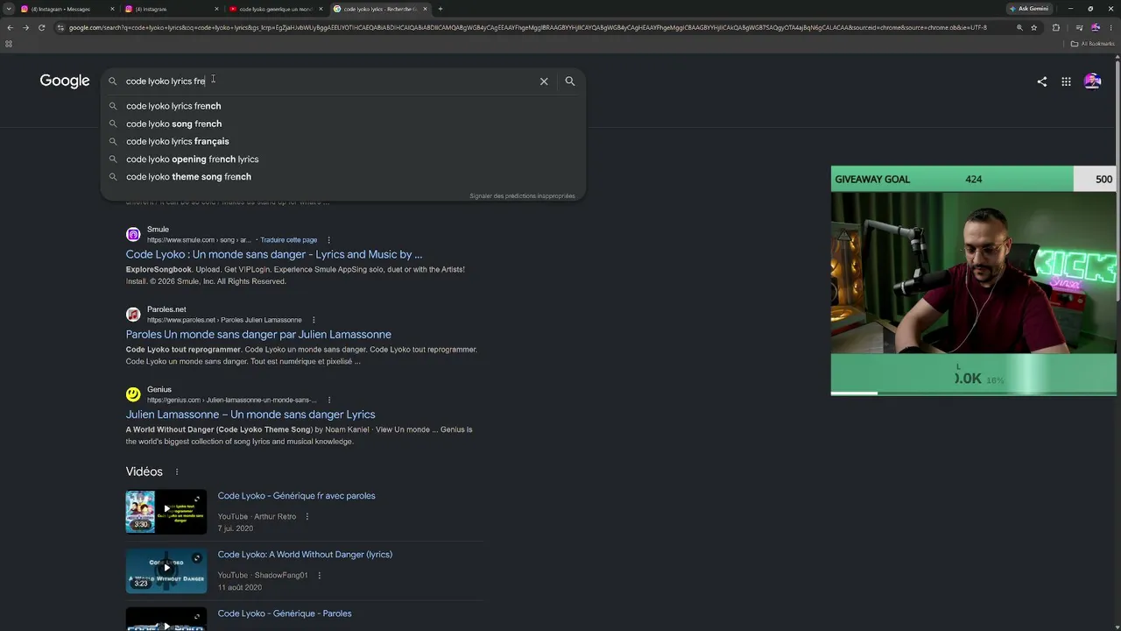Open "Code Lyoko - Générique - Paroles" video link

click(x=285, y=613)
